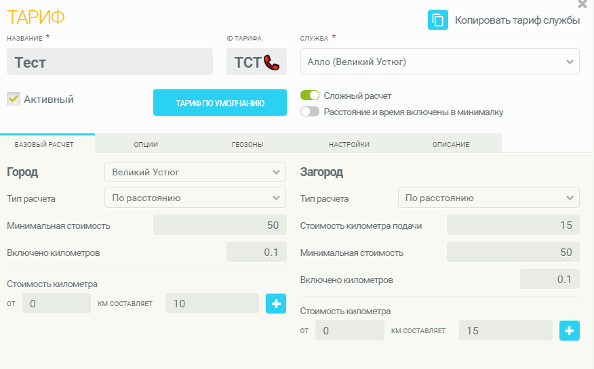
Task: Switch to the Опции tab
Action: [x=146, y=144]
